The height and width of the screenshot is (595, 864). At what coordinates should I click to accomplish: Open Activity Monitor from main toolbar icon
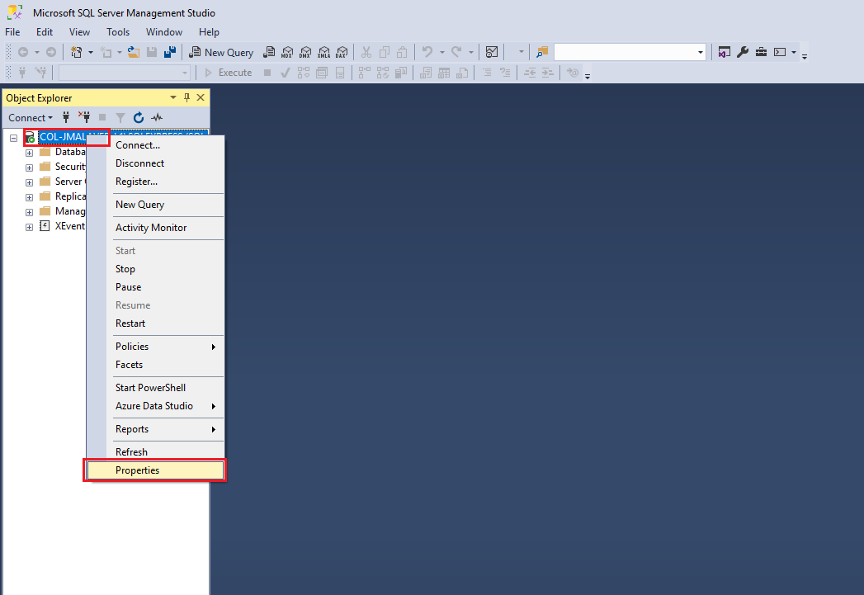click(x=492, y=52)
